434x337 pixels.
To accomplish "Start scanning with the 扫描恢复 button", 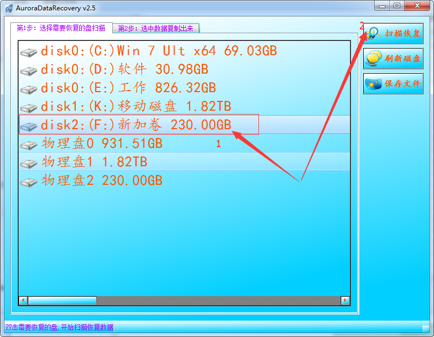I will point(393,33).
